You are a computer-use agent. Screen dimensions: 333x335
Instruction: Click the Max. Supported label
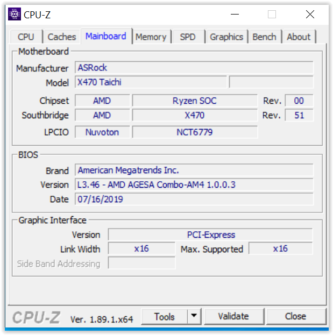click(x=212, y=250)
